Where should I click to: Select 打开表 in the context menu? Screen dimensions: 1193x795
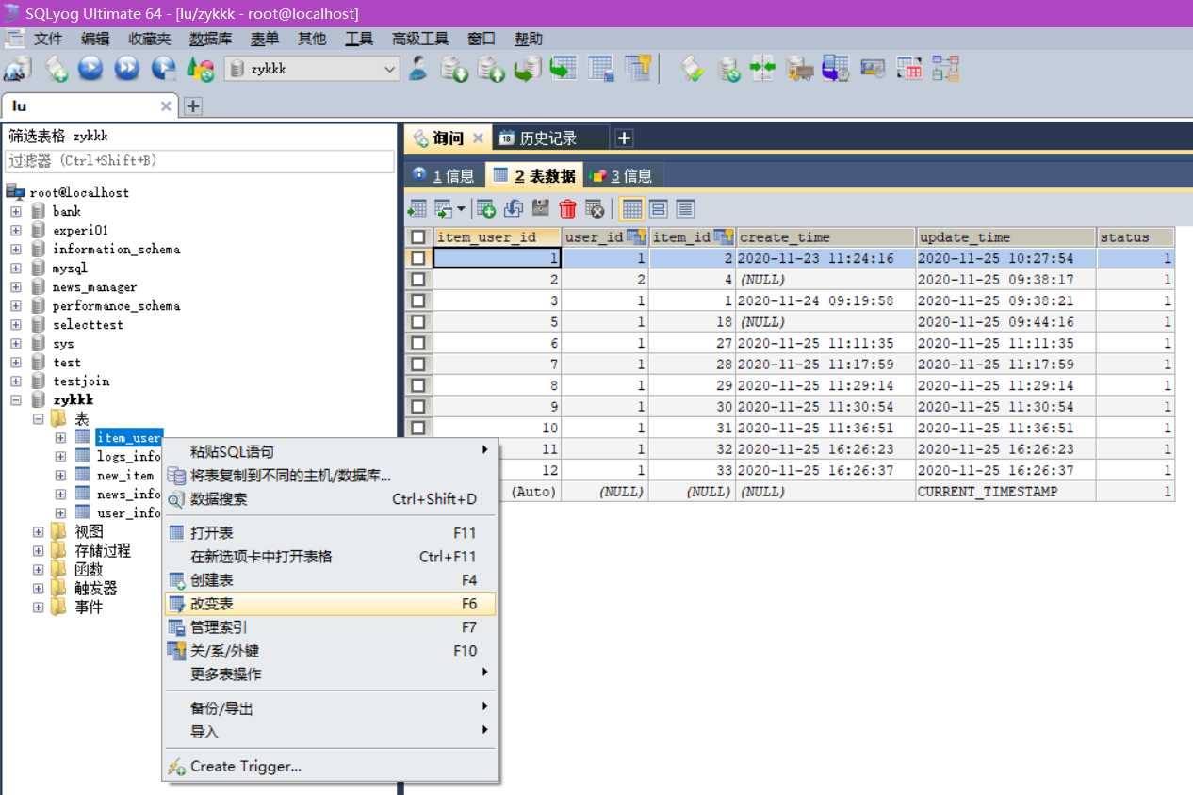(330, 533)
